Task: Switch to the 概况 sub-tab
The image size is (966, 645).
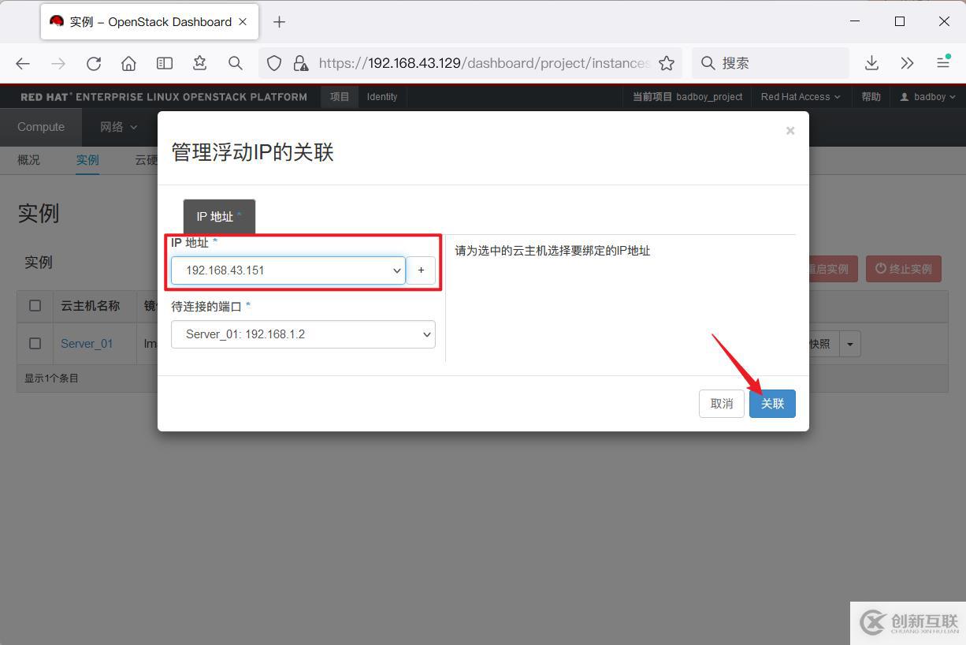Action: pyautogui.click(x=28, y=160)
